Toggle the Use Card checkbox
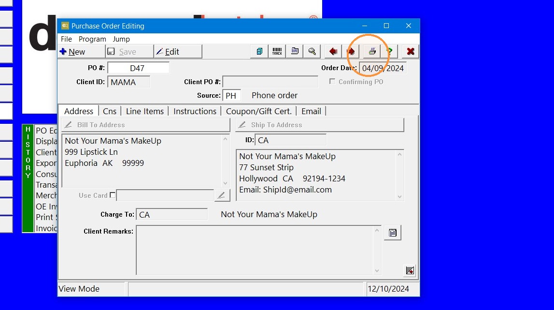554x310 pixels. tap(113, 195)
